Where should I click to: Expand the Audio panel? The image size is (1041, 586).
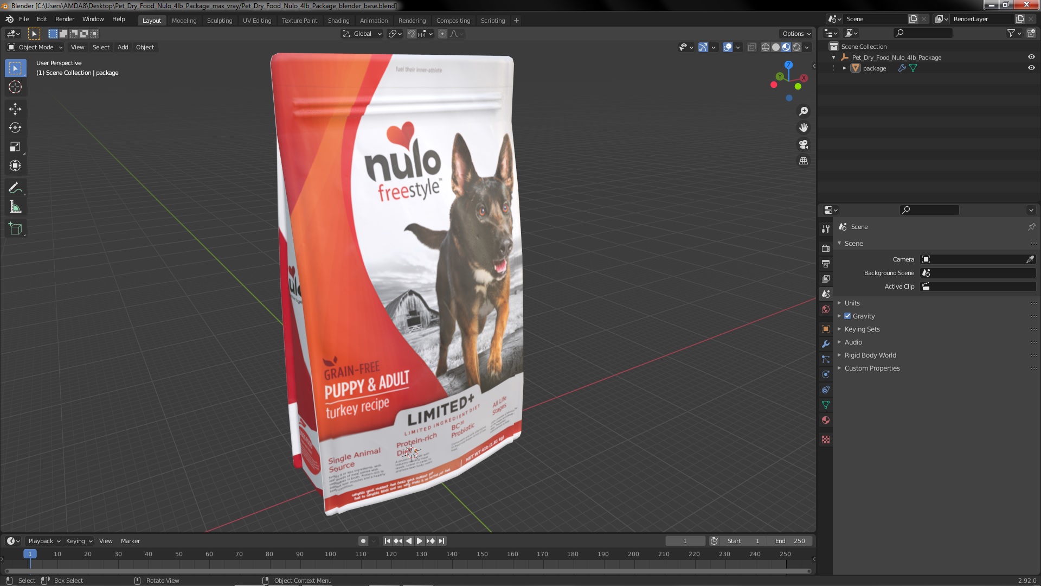[853, 342]
